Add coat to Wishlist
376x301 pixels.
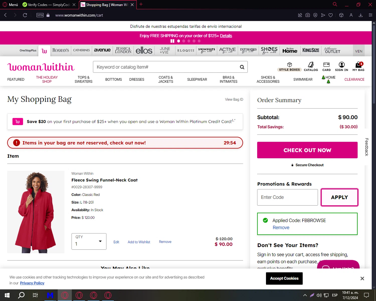tap(139, 242)
